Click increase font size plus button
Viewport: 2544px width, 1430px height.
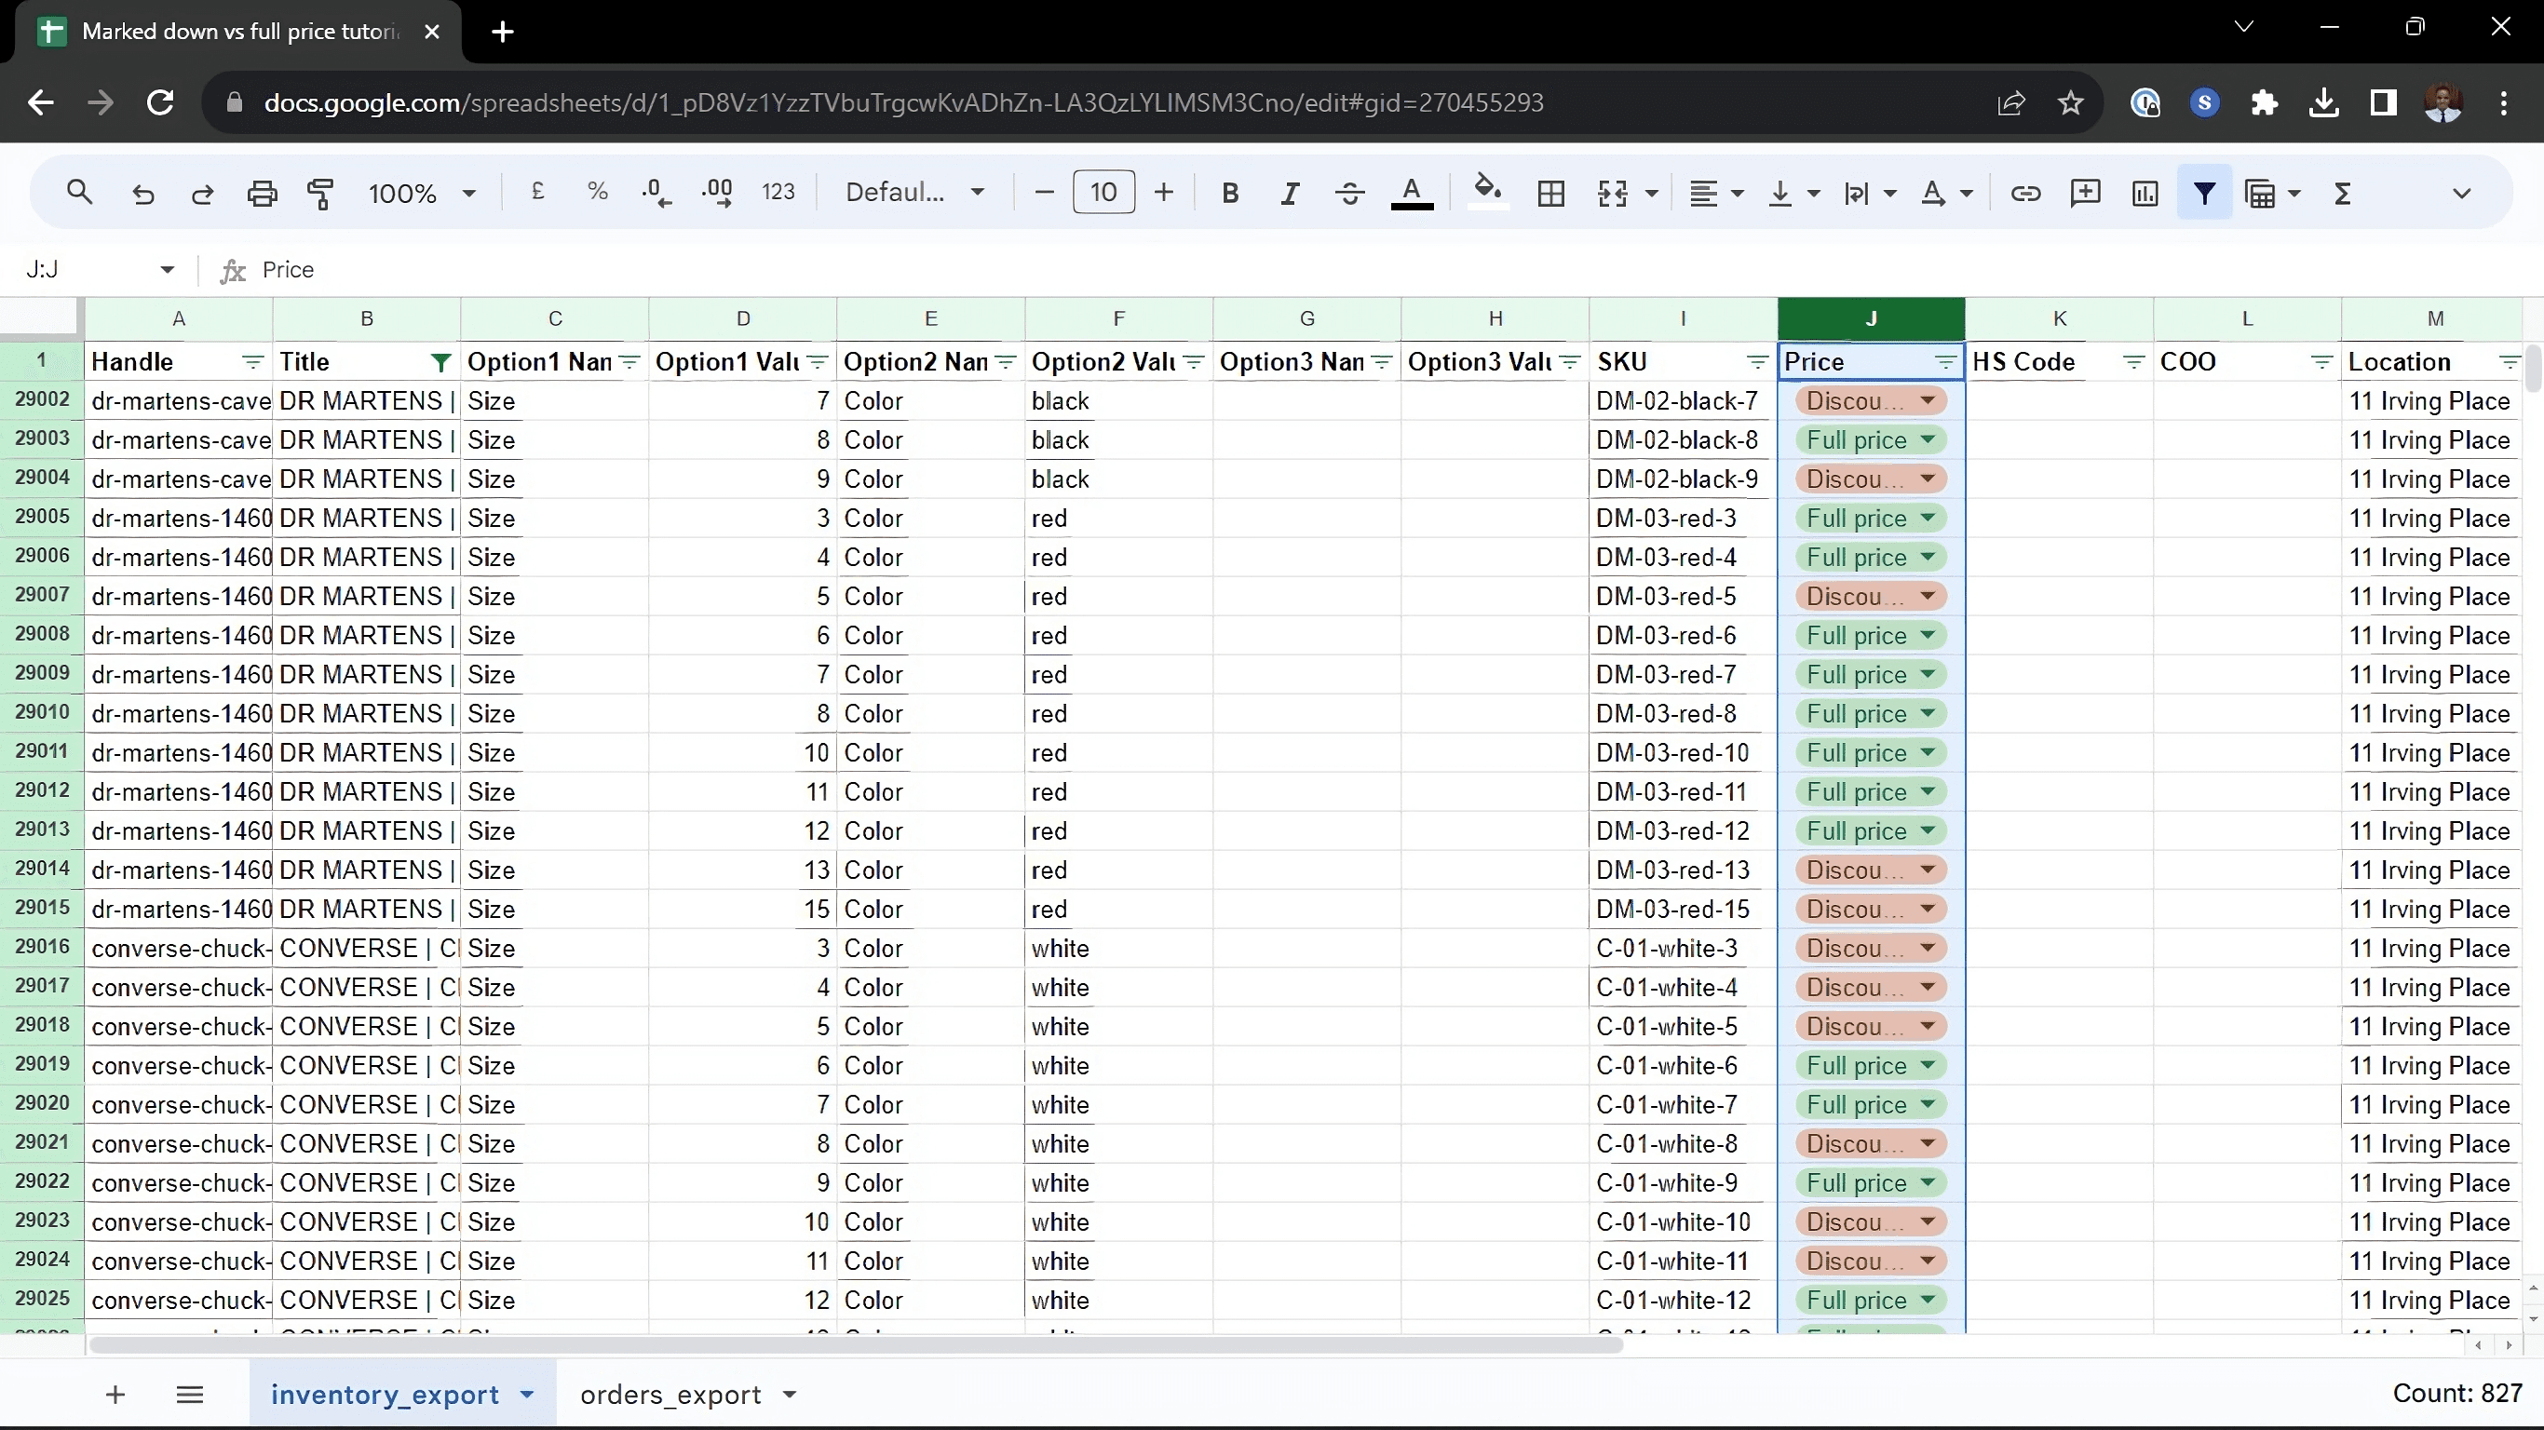coord(1163,193)
